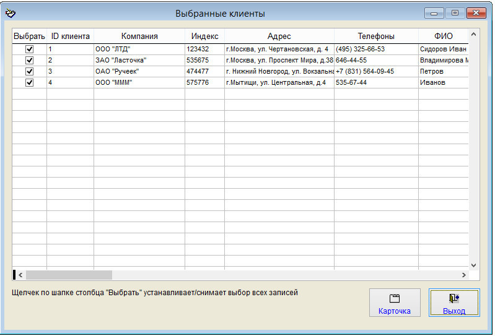Click the Выход button label

[454, 311]
